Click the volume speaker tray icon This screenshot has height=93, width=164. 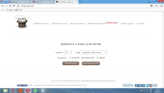pos(147,91)
